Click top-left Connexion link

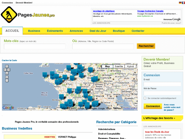point(7,3)
